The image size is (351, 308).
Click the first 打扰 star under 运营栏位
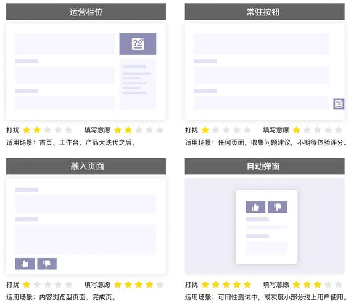tap(27, 130)
